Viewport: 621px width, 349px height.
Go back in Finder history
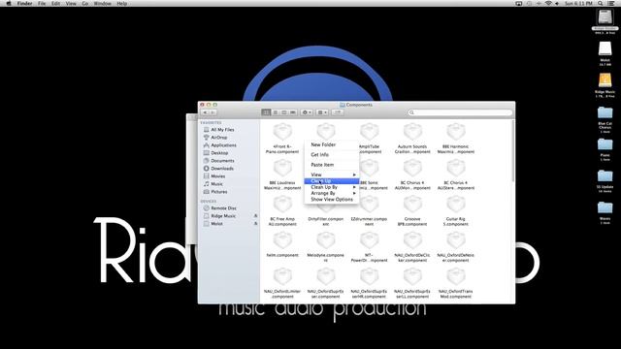point(205,112)
